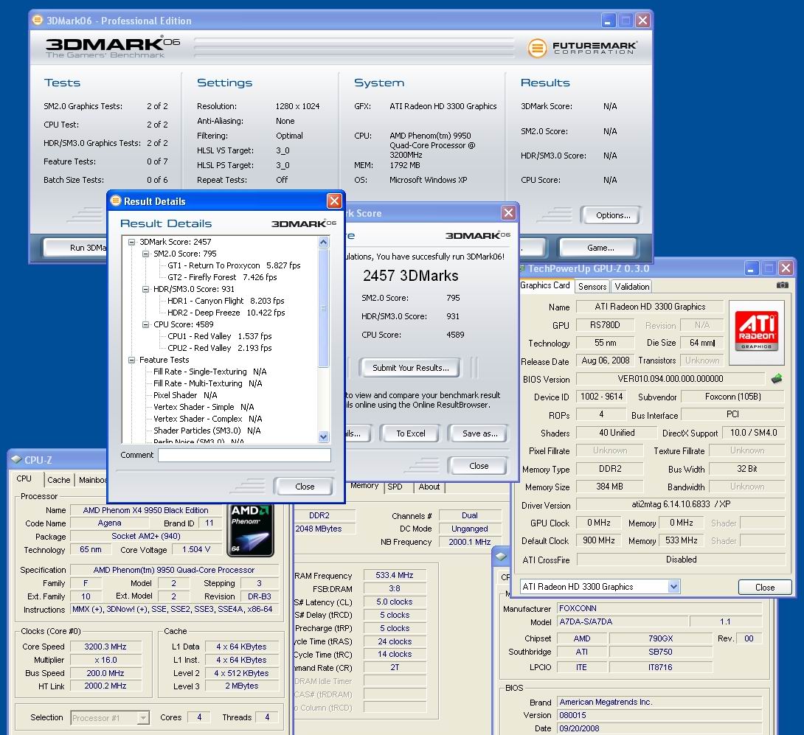804x735 pixels.
Task: Open the SPD tab in CPU-Z
Action: 395,487
